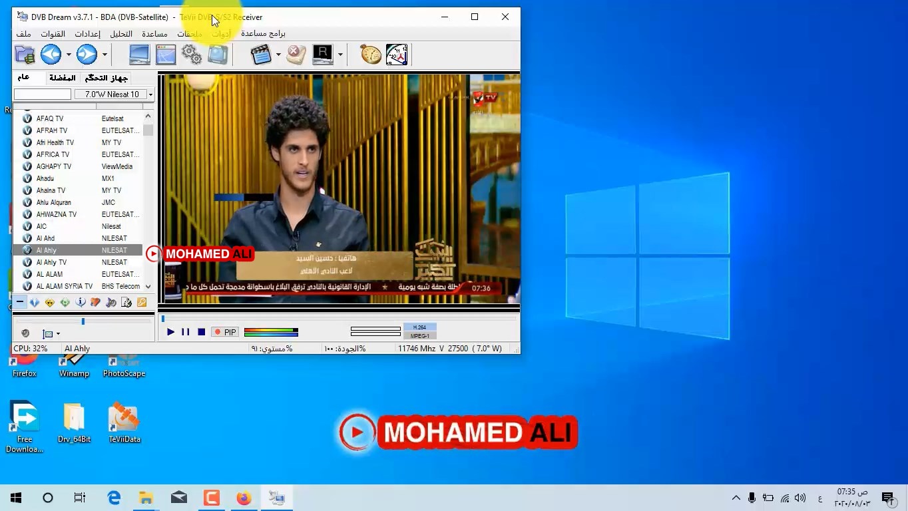The height and width of the screenshot is (511, 908).
Task: Select the AL ALAM SYRIA TV channel
Action: [78, 286]
